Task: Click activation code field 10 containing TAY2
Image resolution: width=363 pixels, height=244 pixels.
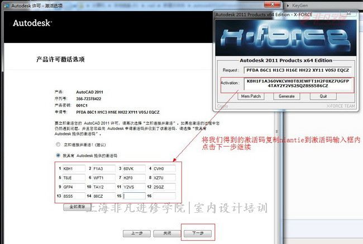Action: (104, 187)
